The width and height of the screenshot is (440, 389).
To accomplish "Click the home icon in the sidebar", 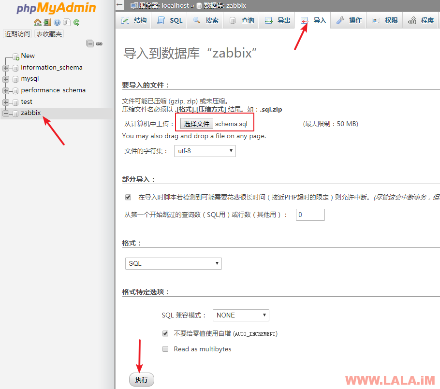I will pos(38,22).
